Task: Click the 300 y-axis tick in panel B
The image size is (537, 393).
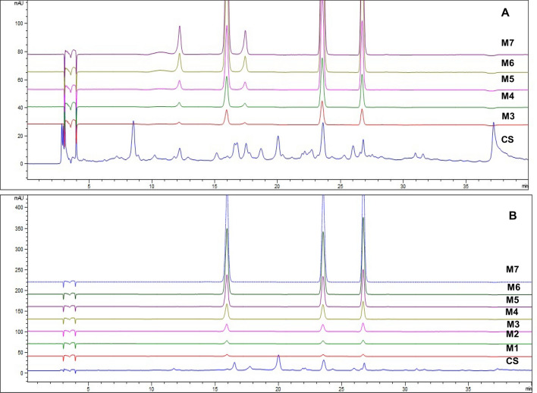Action: coord(18,249)
